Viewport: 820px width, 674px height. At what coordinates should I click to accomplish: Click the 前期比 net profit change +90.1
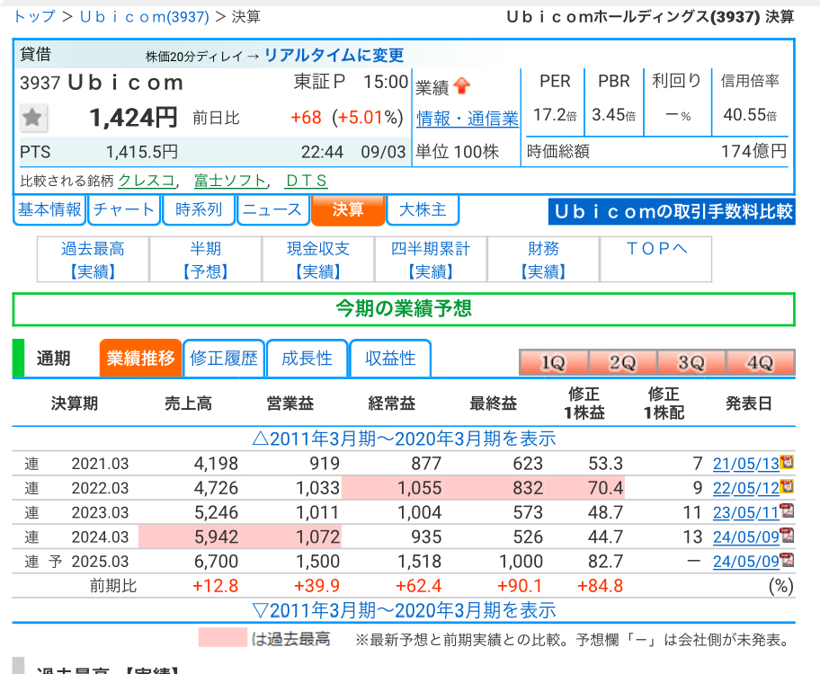(520, 586)
